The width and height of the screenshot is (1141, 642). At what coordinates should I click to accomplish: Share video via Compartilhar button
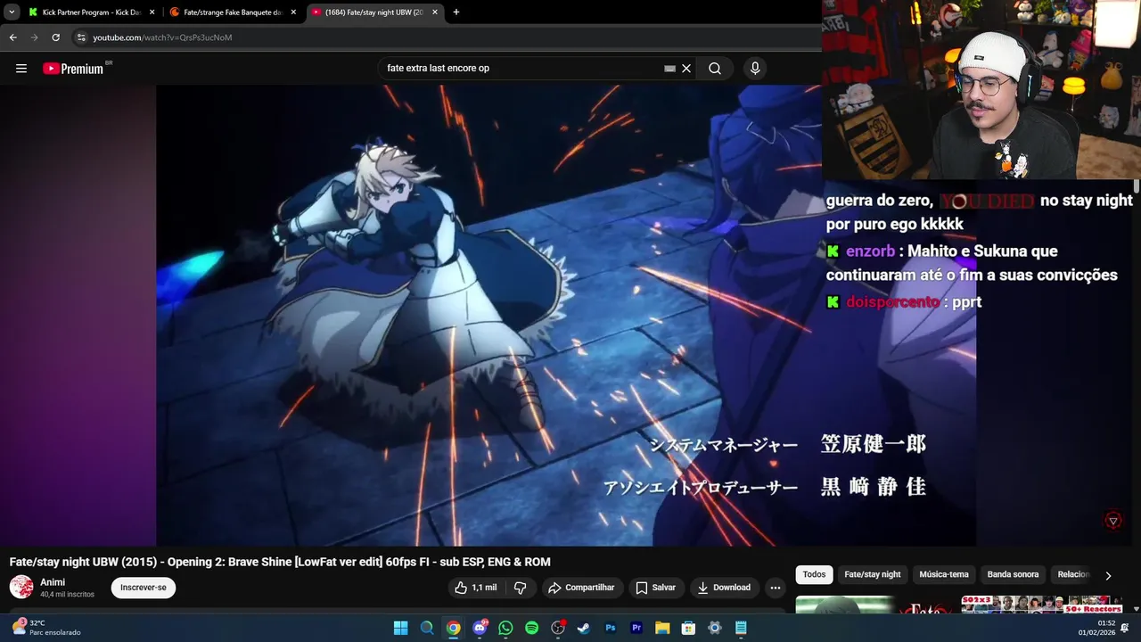[581, 588]
